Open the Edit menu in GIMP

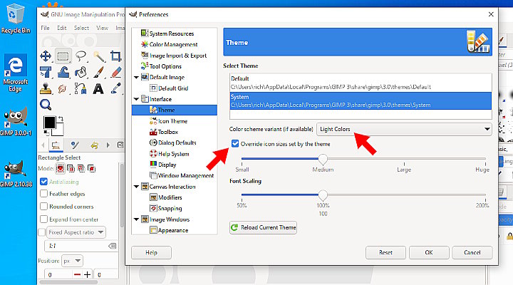(61, 28)
